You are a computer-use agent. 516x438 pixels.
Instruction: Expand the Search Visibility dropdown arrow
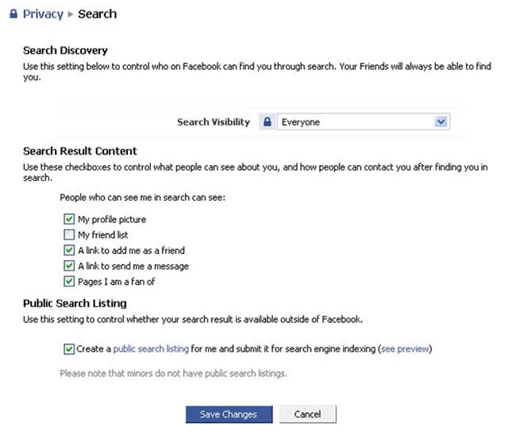coord(441,121)
